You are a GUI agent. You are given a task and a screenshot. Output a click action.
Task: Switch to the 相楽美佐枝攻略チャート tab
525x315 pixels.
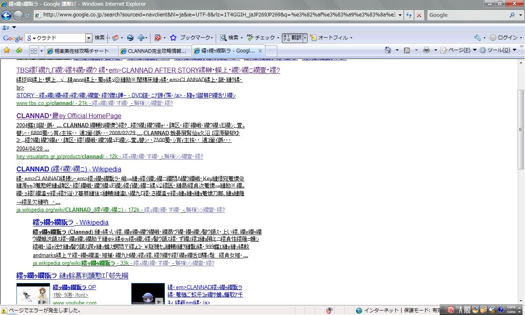click(81, 51)
